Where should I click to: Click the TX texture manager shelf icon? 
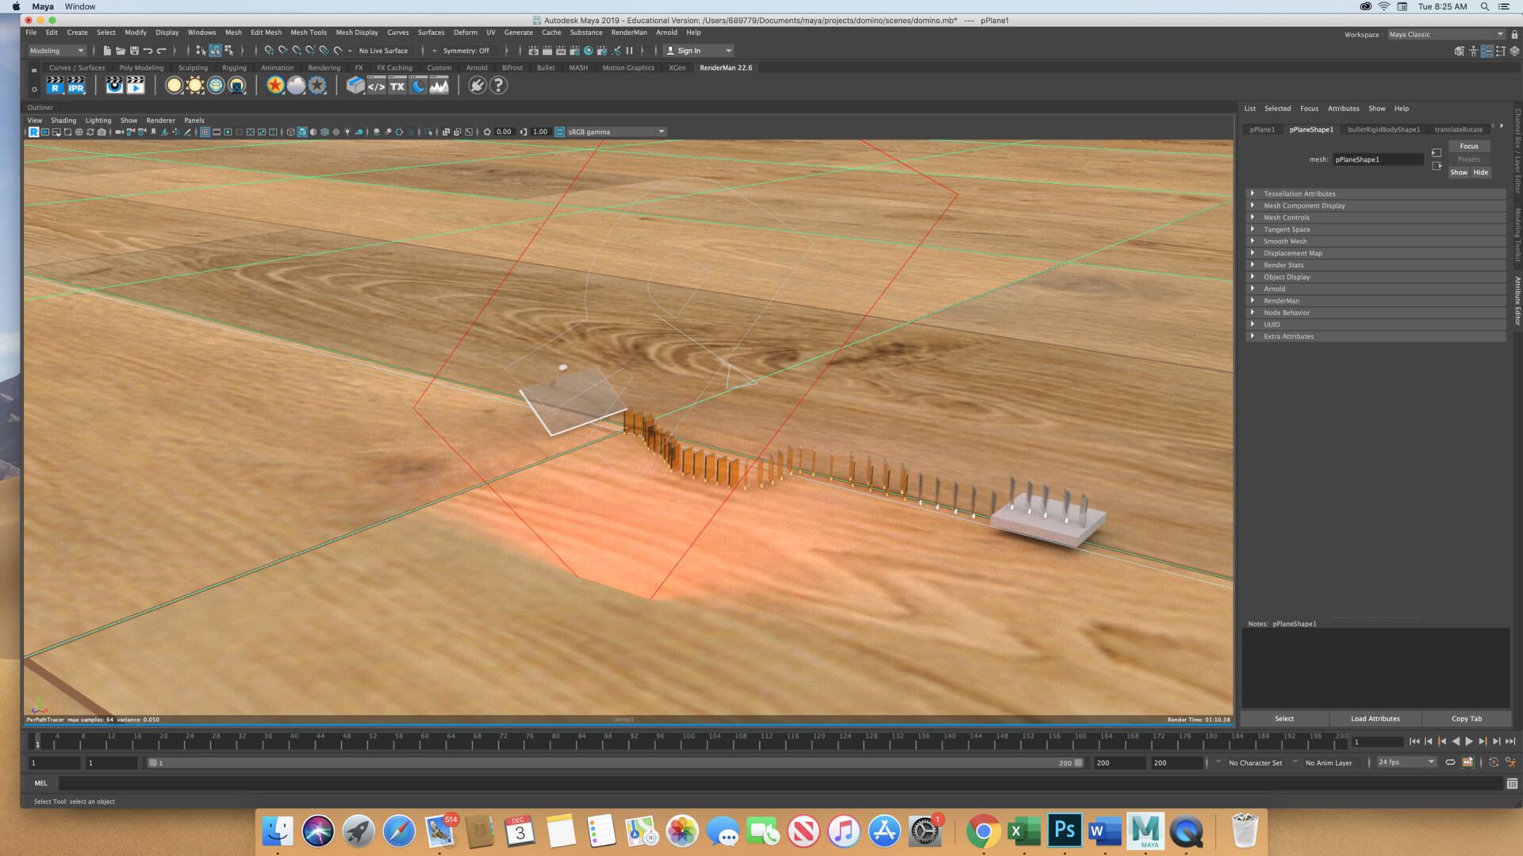coord(397,86)
